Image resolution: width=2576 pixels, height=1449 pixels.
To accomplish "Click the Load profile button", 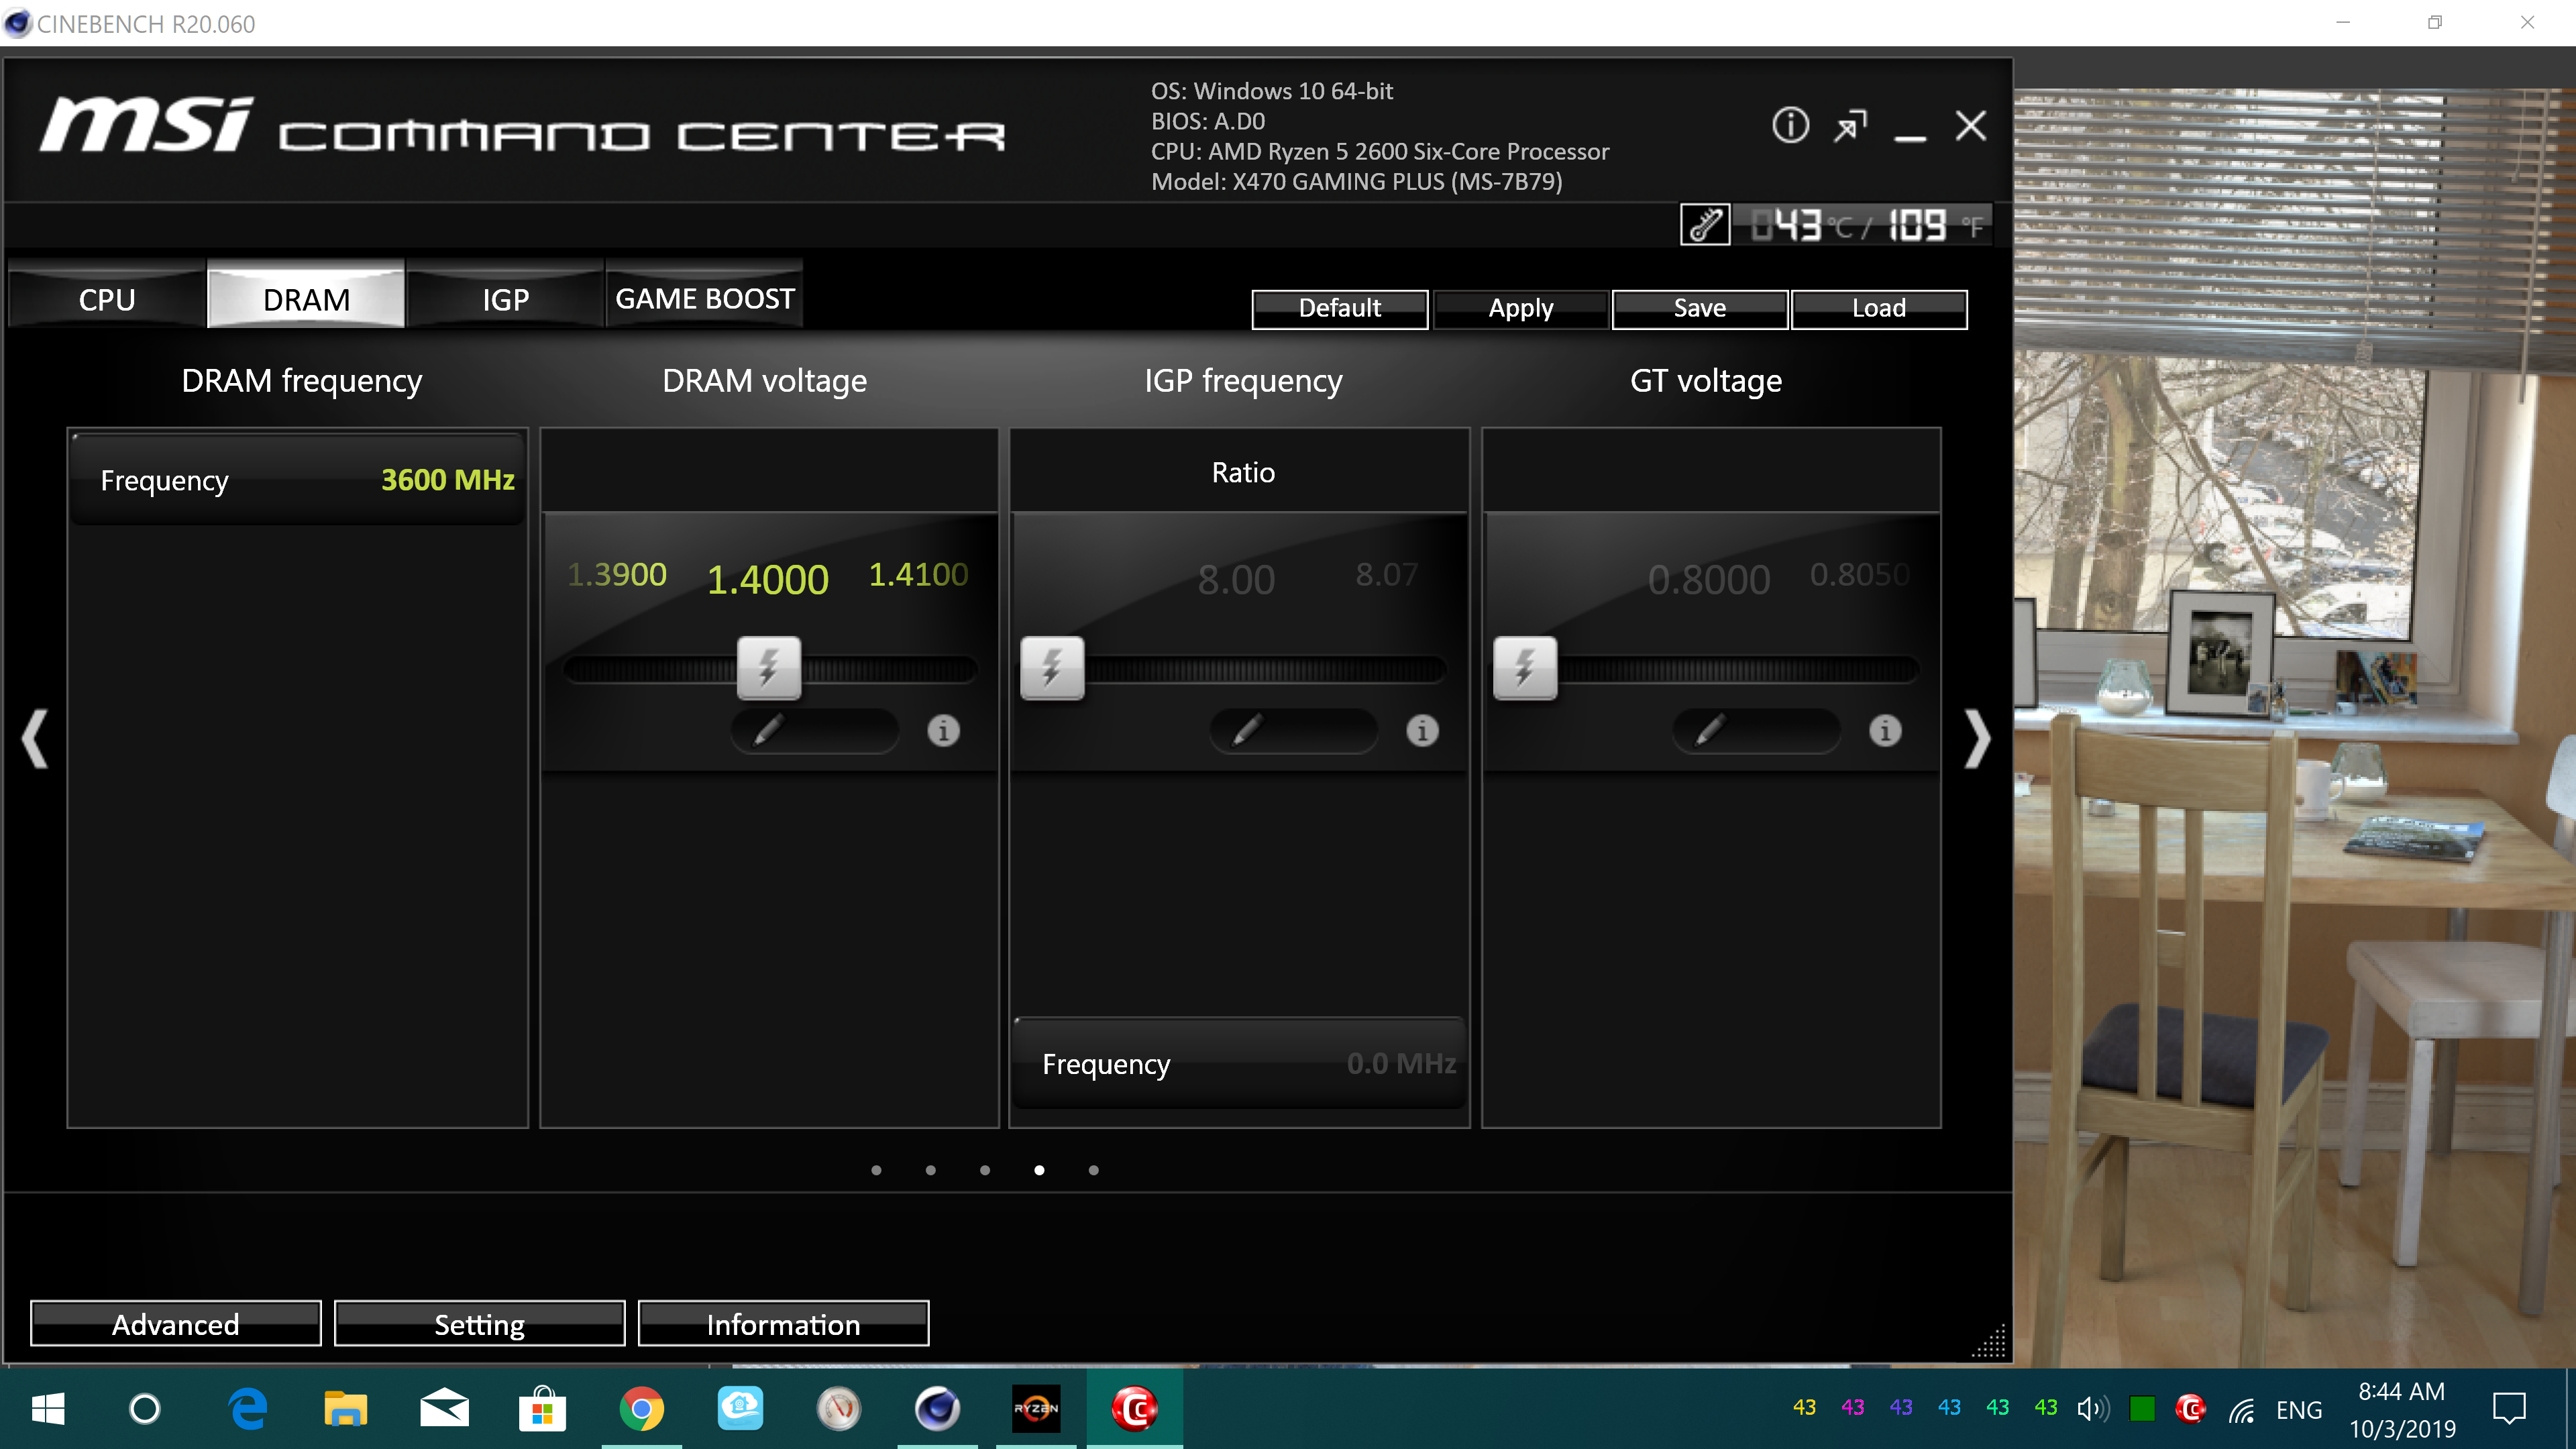I will pos(1878,308).
